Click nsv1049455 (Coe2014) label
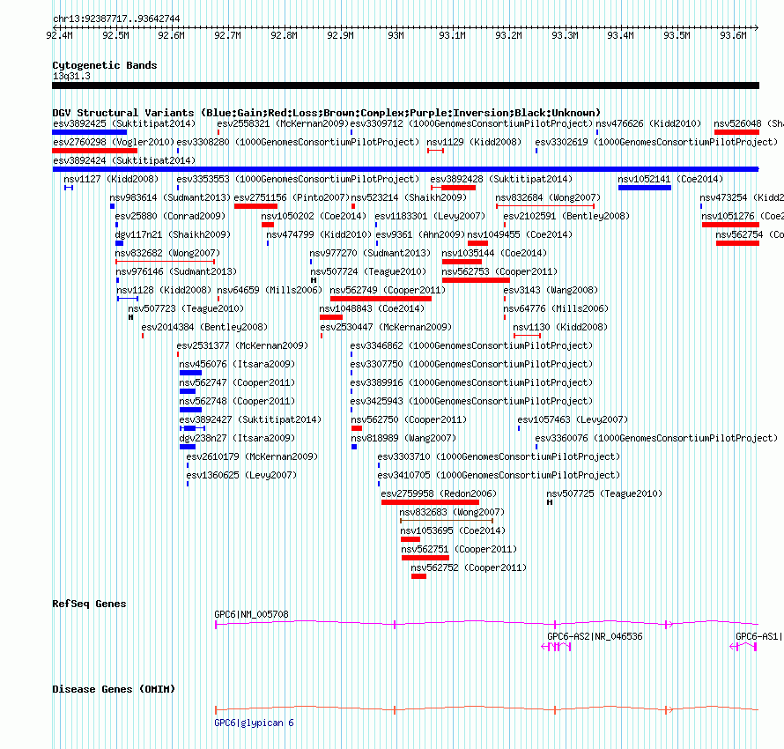 coord(520,234)
